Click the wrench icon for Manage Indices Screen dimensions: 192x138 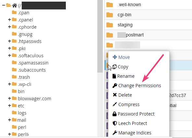115,133
